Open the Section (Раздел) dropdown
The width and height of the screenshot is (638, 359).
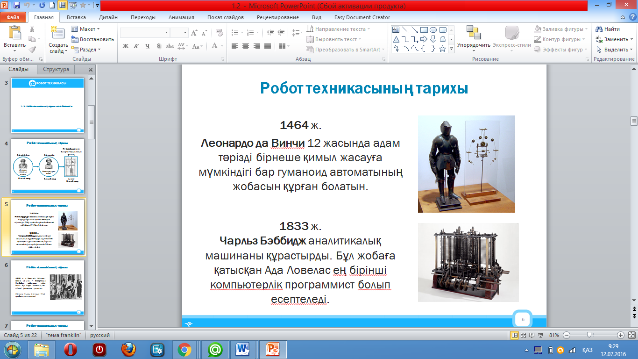[88, 50]
